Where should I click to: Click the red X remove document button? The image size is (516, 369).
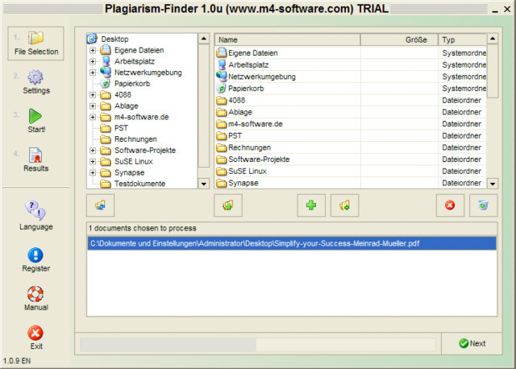[450, 205]
